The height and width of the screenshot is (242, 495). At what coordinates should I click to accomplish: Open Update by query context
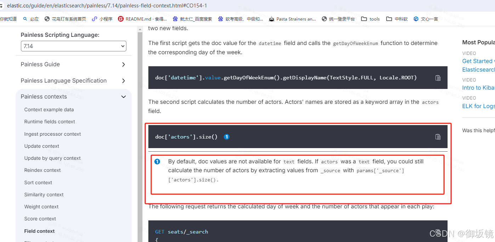(x=52, y=158)
